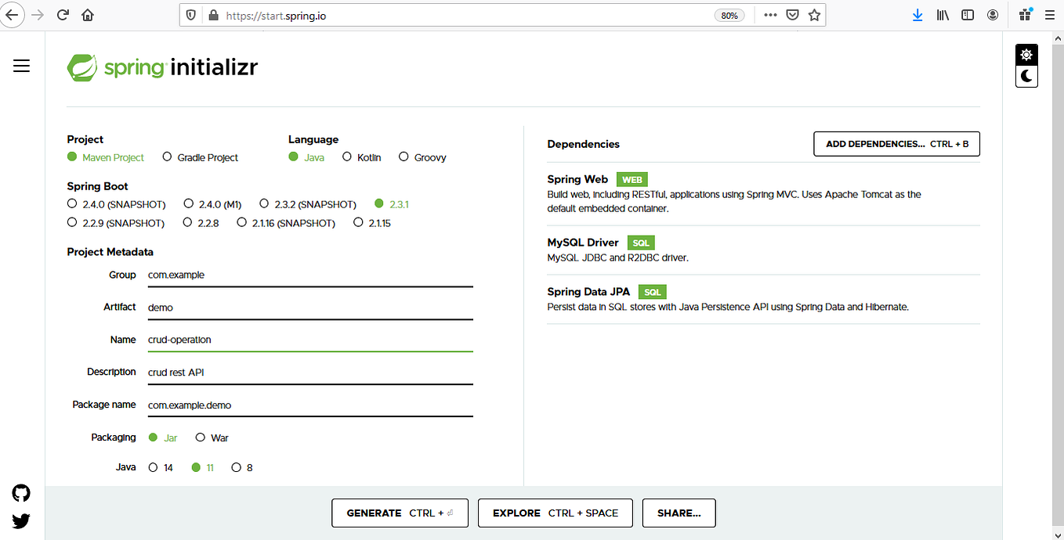The width and height of the screenshot is (1064, 540).
Task: Open the Twitter icon at bottom left
Action: [x=20, y=520]
